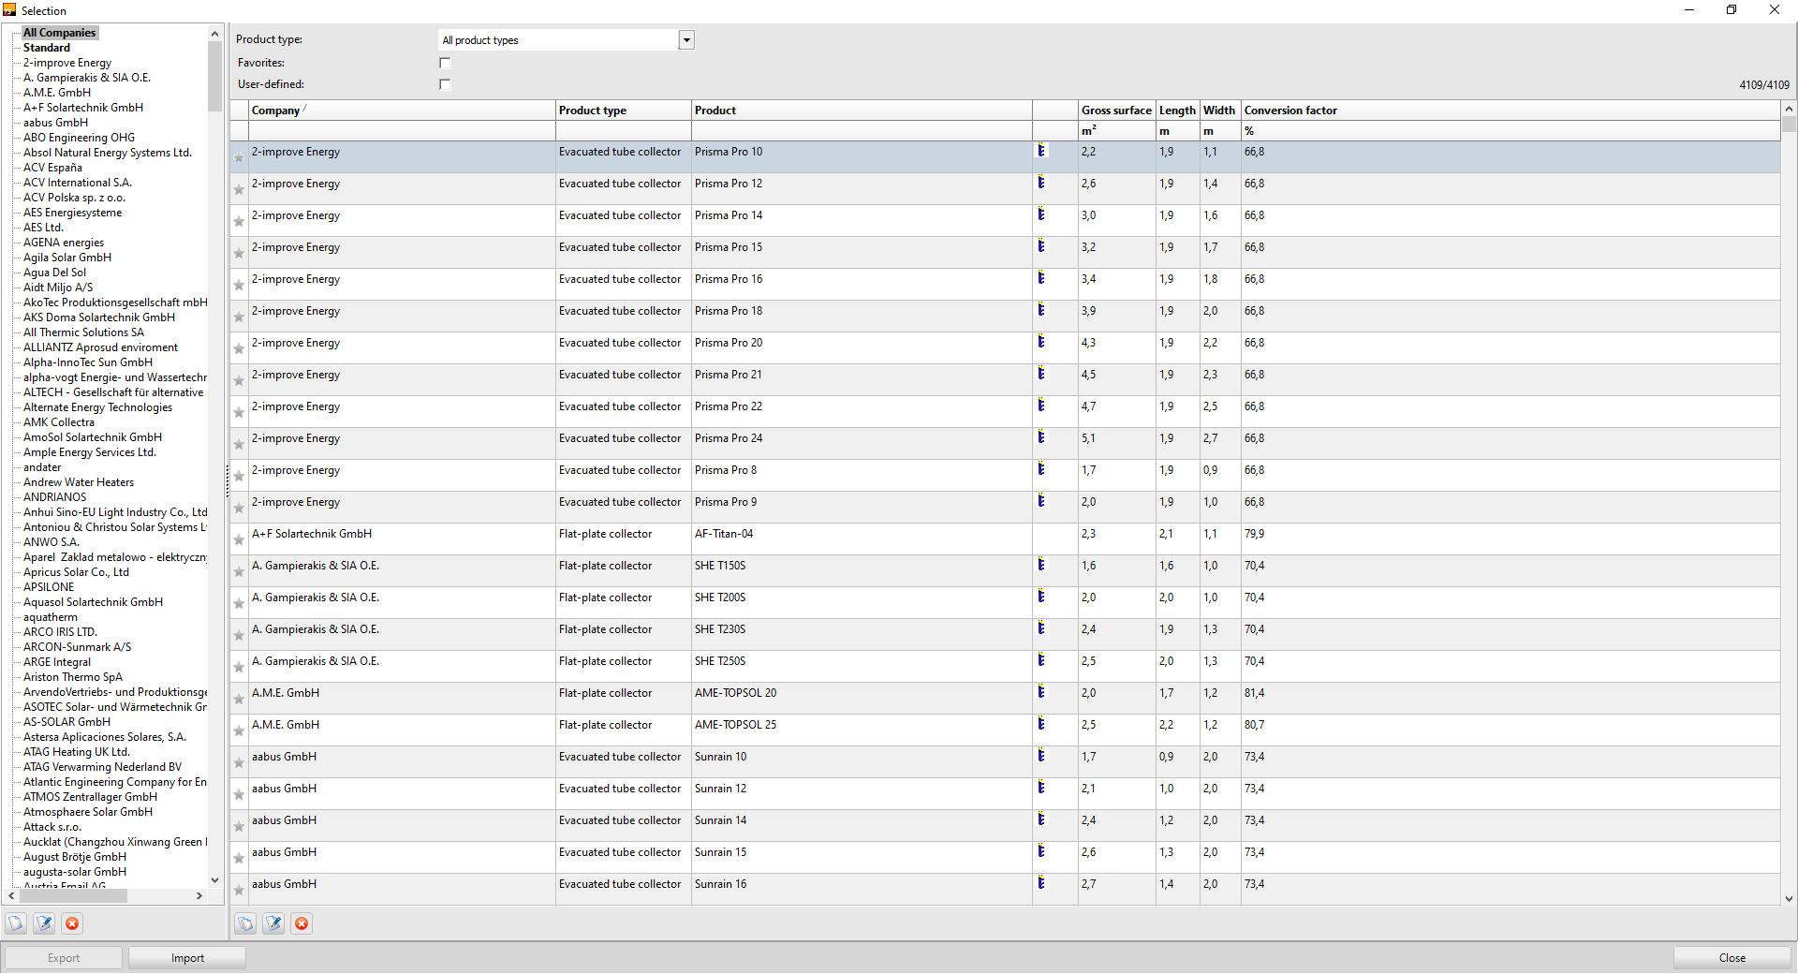Viewport: 1798px width, 974px height.
Task: Click the certificate icon for SHE T200S
Action: (x=1040, y=597)
